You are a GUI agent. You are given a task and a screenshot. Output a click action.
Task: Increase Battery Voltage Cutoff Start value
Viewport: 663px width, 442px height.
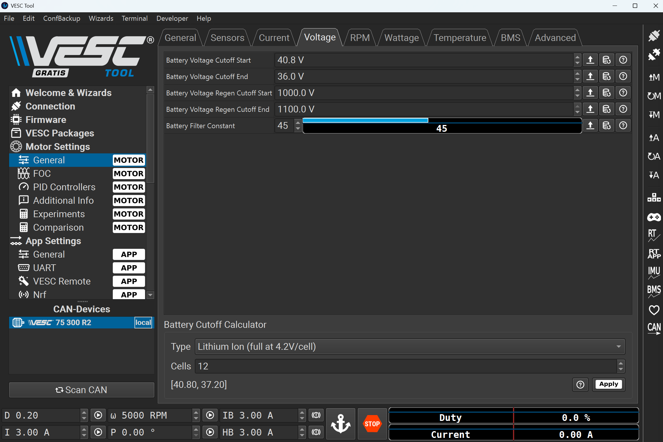coord(577,57)
